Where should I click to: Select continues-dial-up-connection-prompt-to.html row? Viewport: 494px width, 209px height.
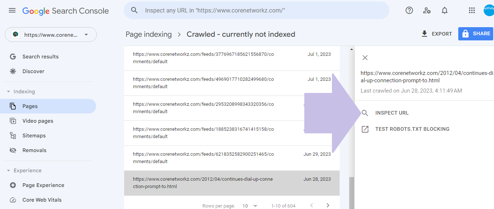[x=232, y=183]
